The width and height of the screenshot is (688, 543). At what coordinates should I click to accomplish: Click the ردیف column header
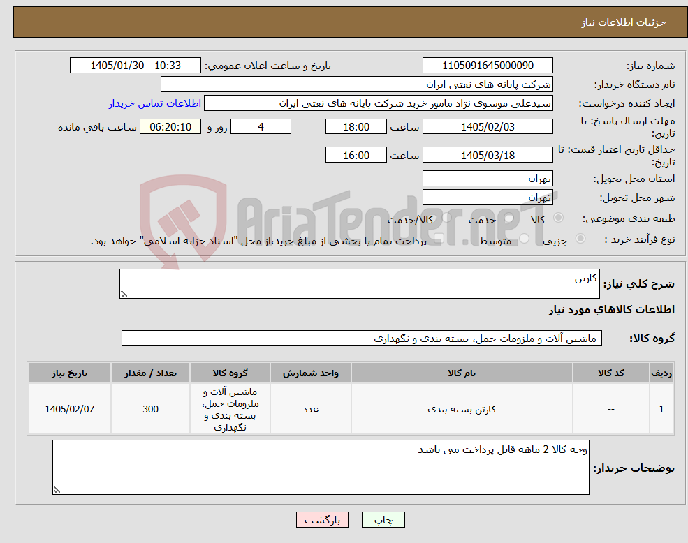[661, 373]
